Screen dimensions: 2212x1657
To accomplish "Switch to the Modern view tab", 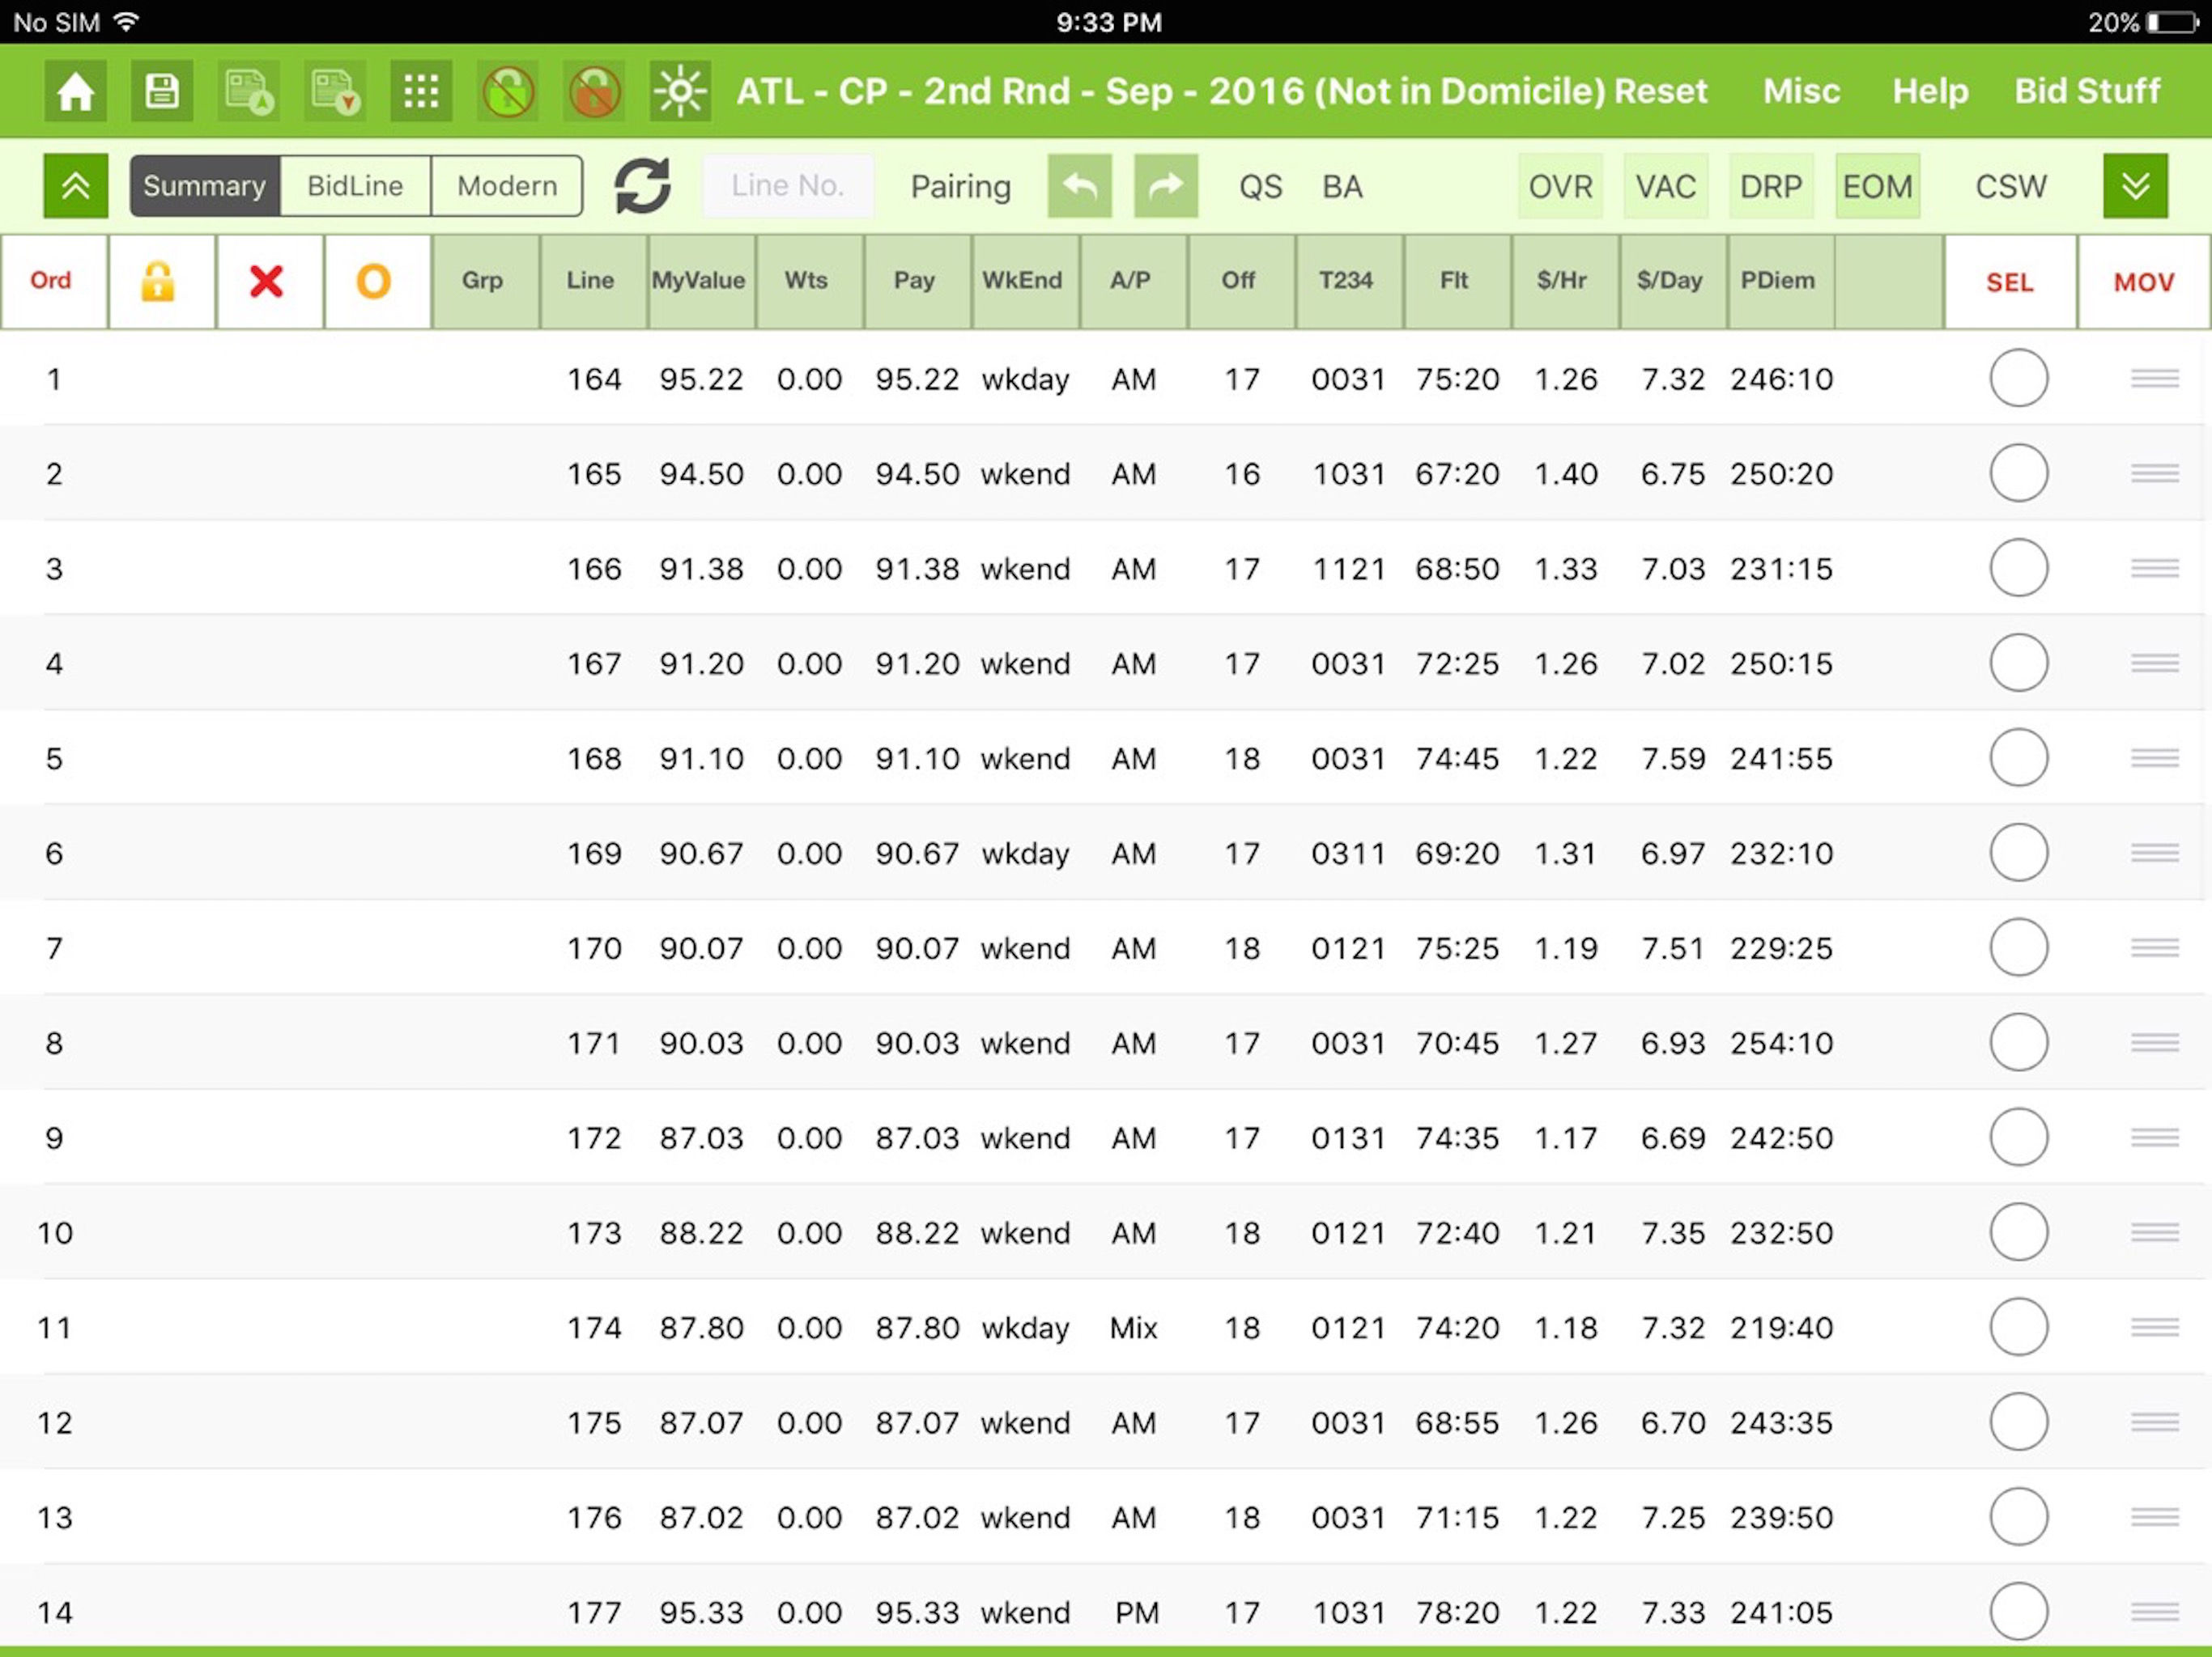I will [x=507, y=186].
